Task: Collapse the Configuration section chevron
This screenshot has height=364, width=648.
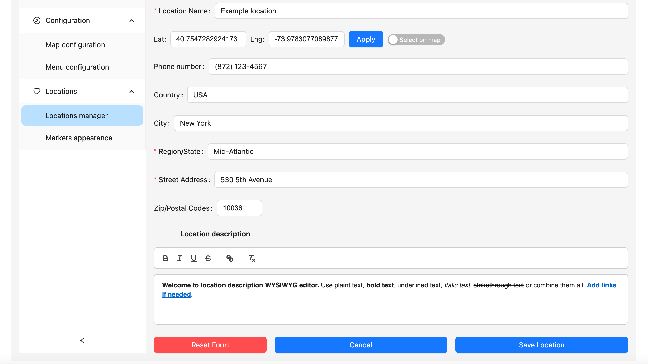Action: pos(132,21)
